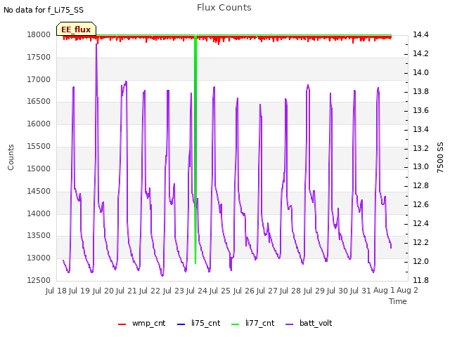Click the Jul 24 date label
This screenshot has height=337, width=450.
(197, 291)
